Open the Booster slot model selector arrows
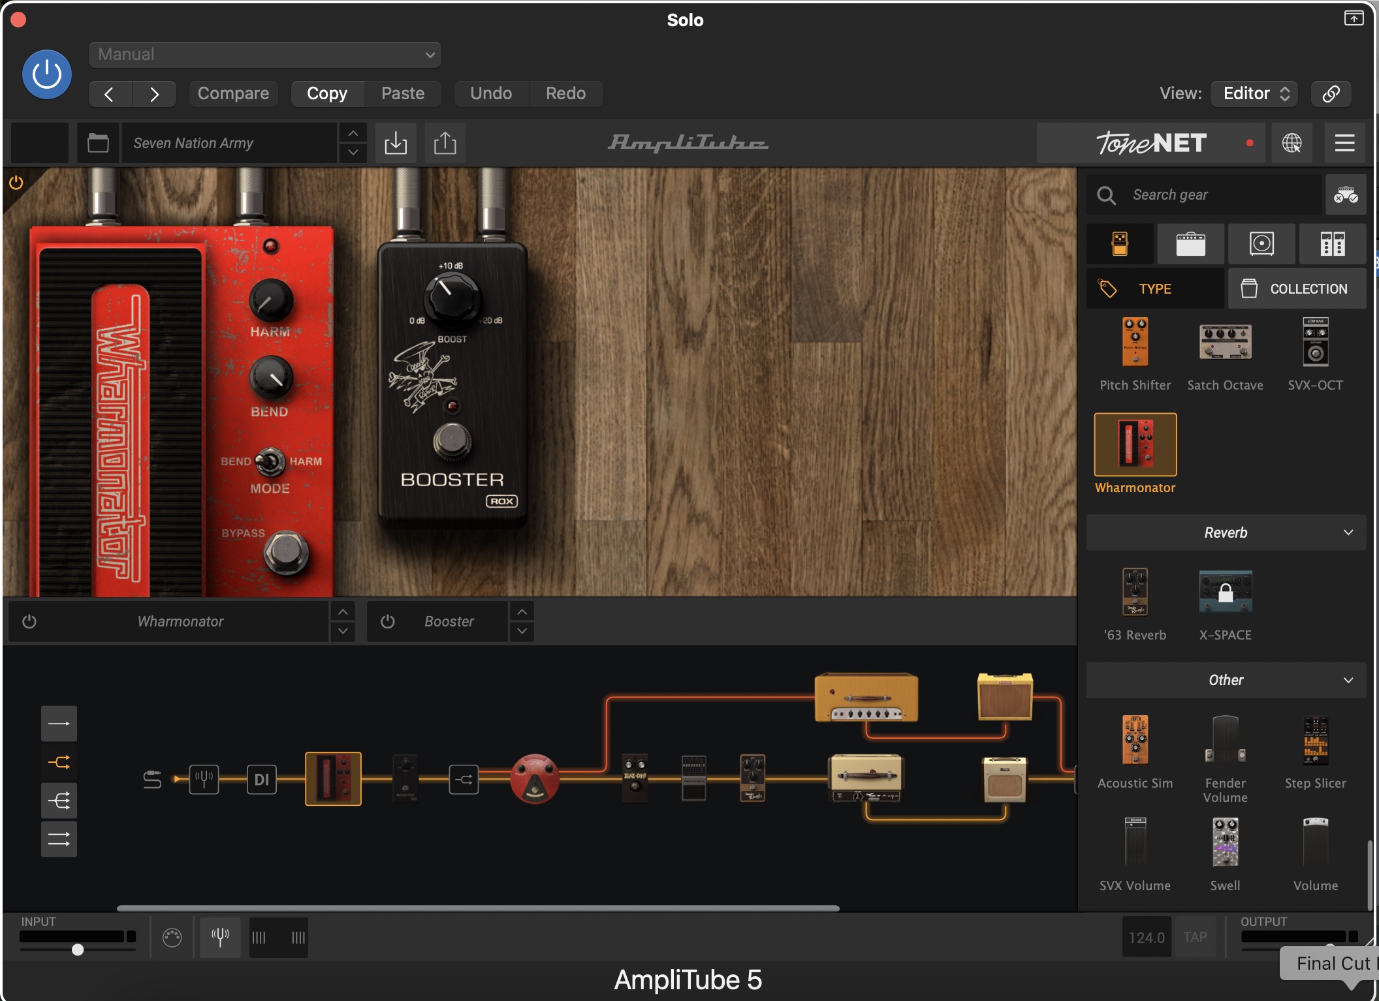Viewport: 1379px width, 1001px height. click(x=522, y=621)
